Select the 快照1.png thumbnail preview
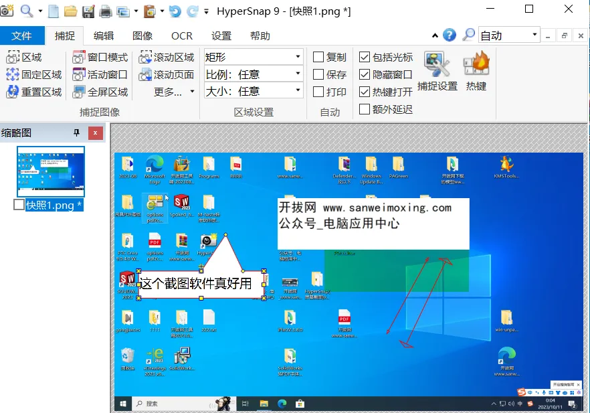The image size is (590, 413). tap(51, 171)
